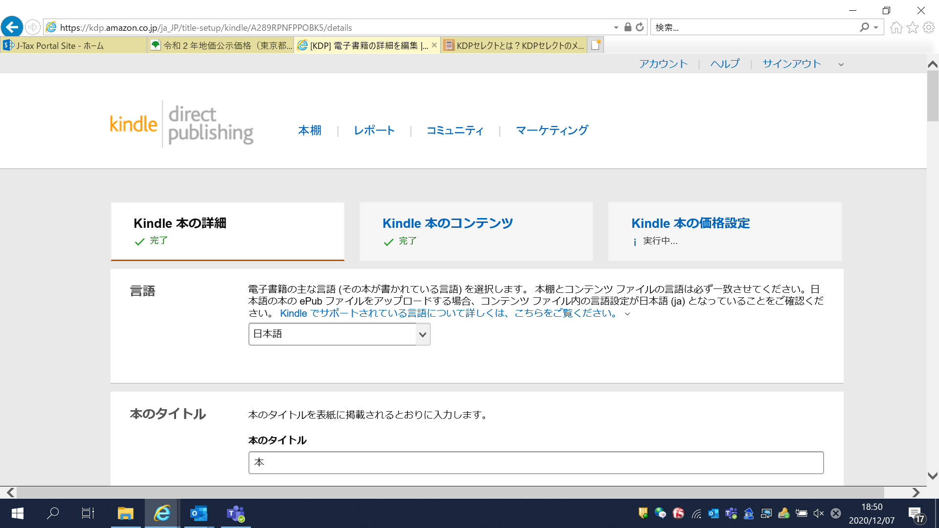Open Task View on the taskbar
This screenshot has height=528, width=939.
point(88,513)
